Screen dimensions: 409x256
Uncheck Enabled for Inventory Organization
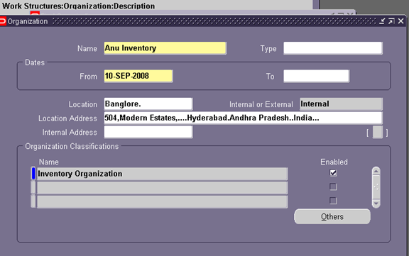tap(333, 173)
